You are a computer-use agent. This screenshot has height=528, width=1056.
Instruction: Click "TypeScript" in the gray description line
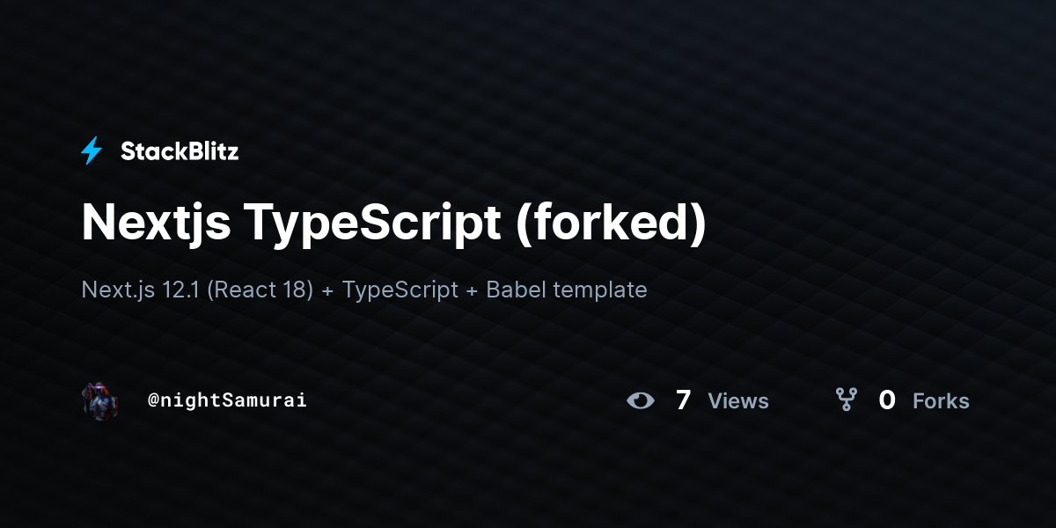point(400,290)
